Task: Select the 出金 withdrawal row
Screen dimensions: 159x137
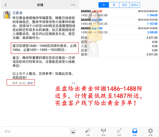Action: pyautogui.click(x=119, y=50)
